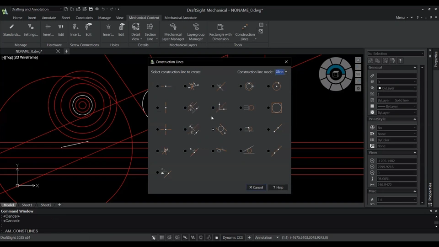Click Edit in Screw Connections group
This screenshot has height=247, width=439.
coord(88,30)
